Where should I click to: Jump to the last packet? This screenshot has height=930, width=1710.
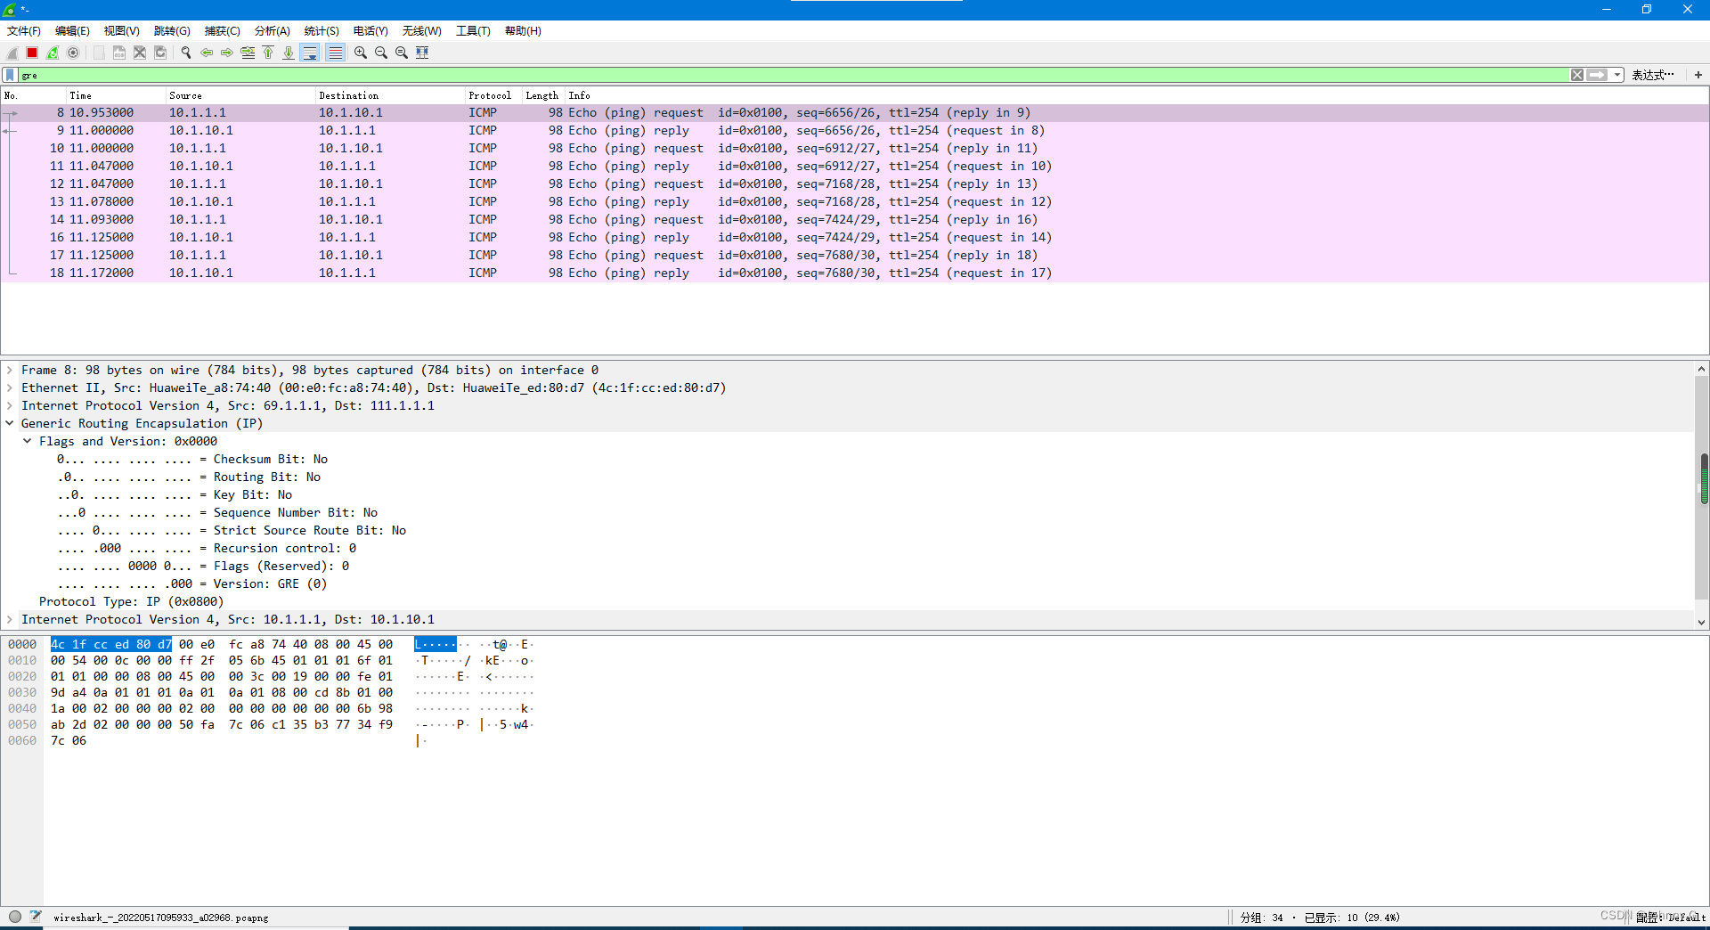pyautogui.click(x=289, y=53)
